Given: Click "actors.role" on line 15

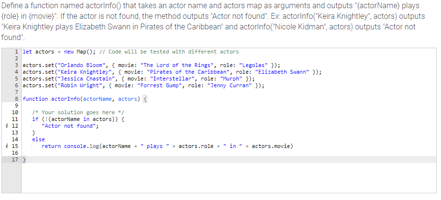Looking at the screenshot, I should 196,146.
